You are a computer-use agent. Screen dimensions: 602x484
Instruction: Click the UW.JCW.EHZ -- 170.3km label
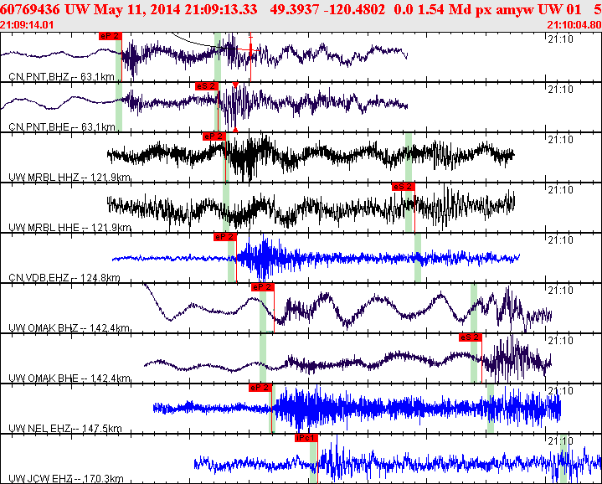coord(66,479)
